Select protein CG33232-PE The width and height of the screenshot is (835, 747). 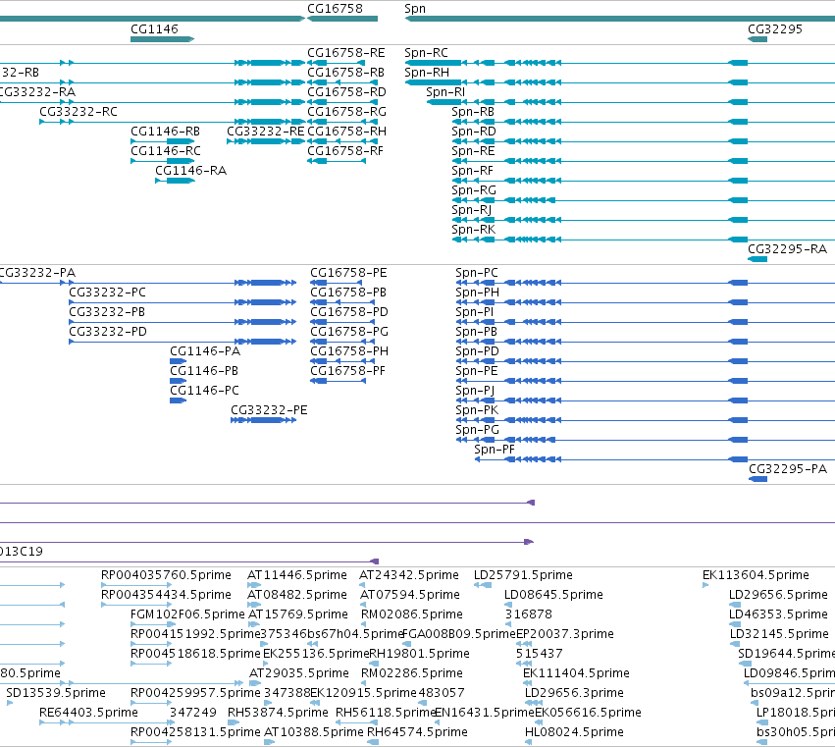click(269, 410)
